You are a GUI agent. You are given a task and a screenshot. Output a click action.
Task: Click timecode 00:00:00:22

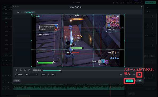coord(37,70)
